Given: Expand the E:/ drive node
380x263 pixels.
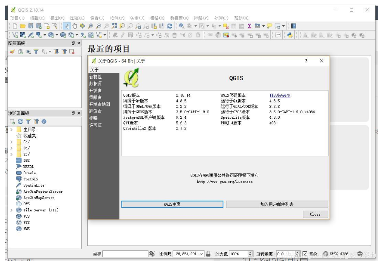Looking at the screenshot, I should click(11, 154).
